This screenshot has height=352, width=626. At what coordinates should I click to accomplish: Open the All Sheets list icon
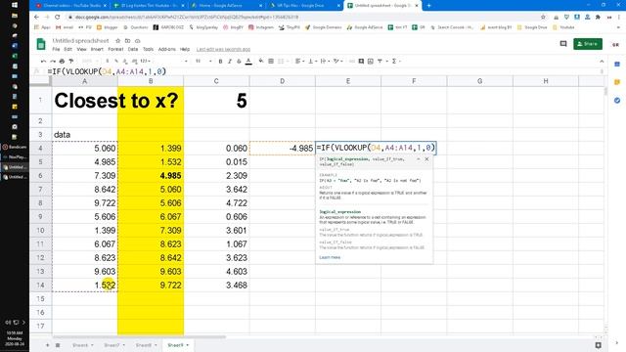(58, 345)
